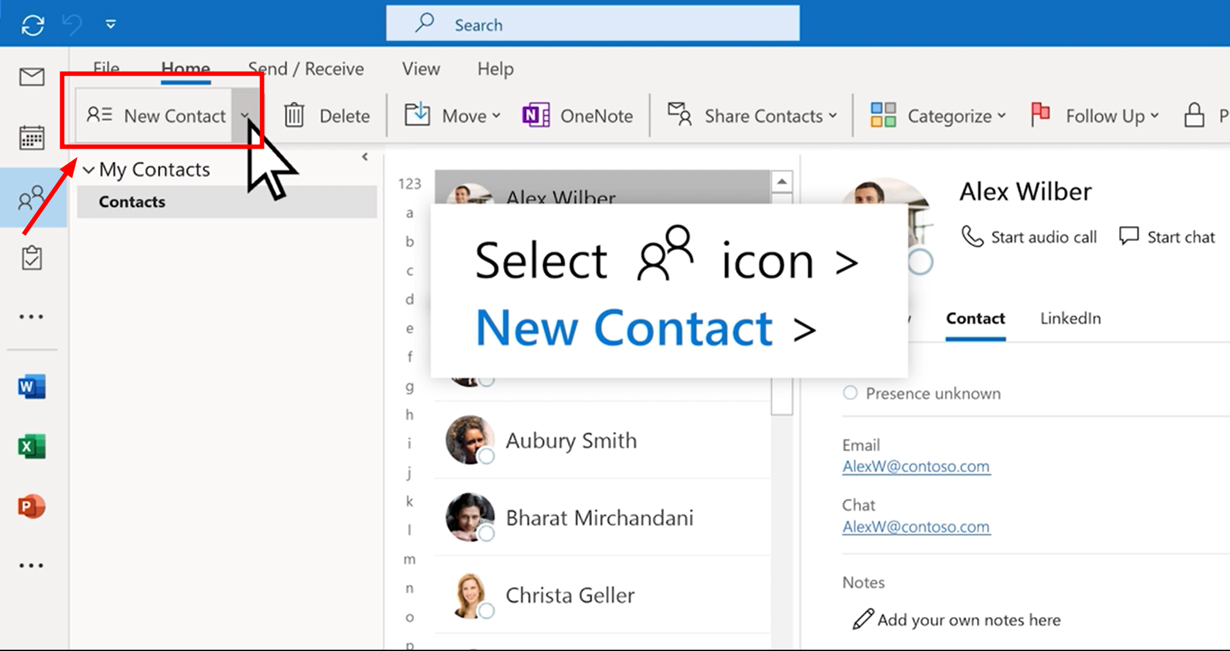This screenshot has width=1230, height=651.
Task: Expand the Move dropdown
Action: tap(498, 116)
